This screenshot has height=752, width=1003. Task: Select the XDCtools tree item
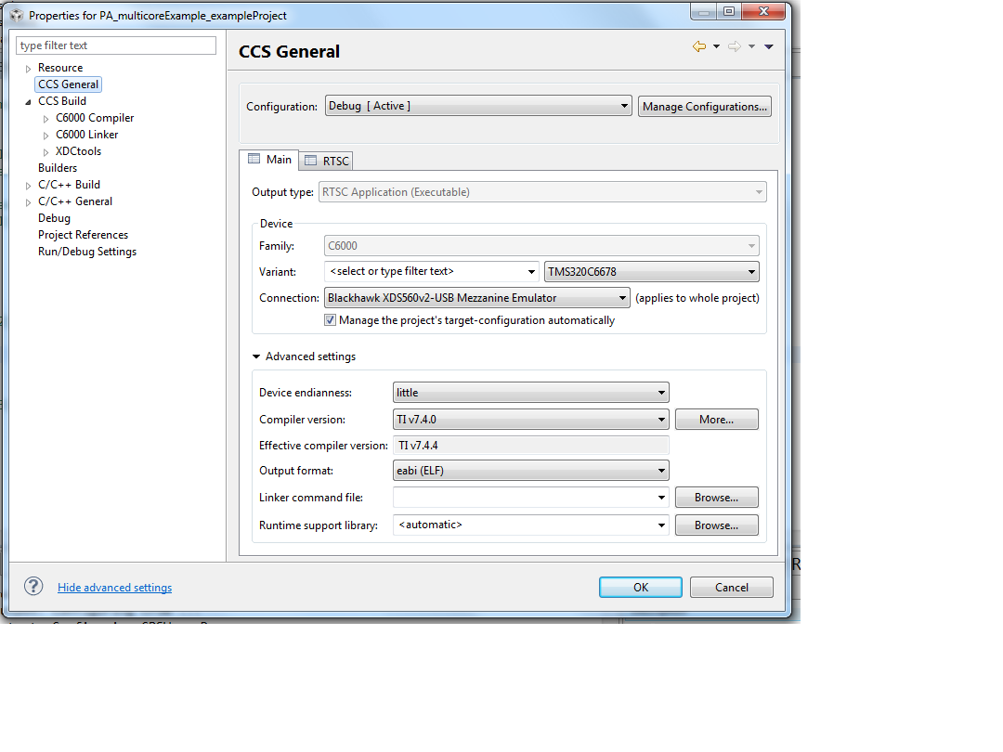[78, 151]
